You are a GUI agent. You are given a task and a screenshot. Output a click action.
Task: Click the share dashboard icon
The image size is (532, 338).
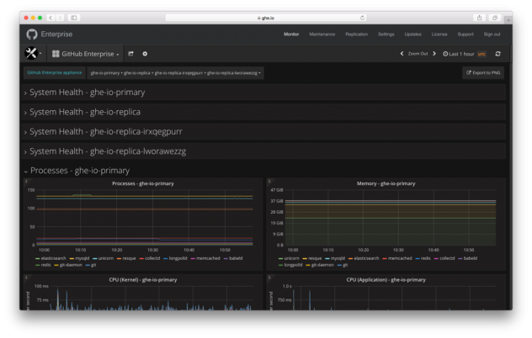130,54
